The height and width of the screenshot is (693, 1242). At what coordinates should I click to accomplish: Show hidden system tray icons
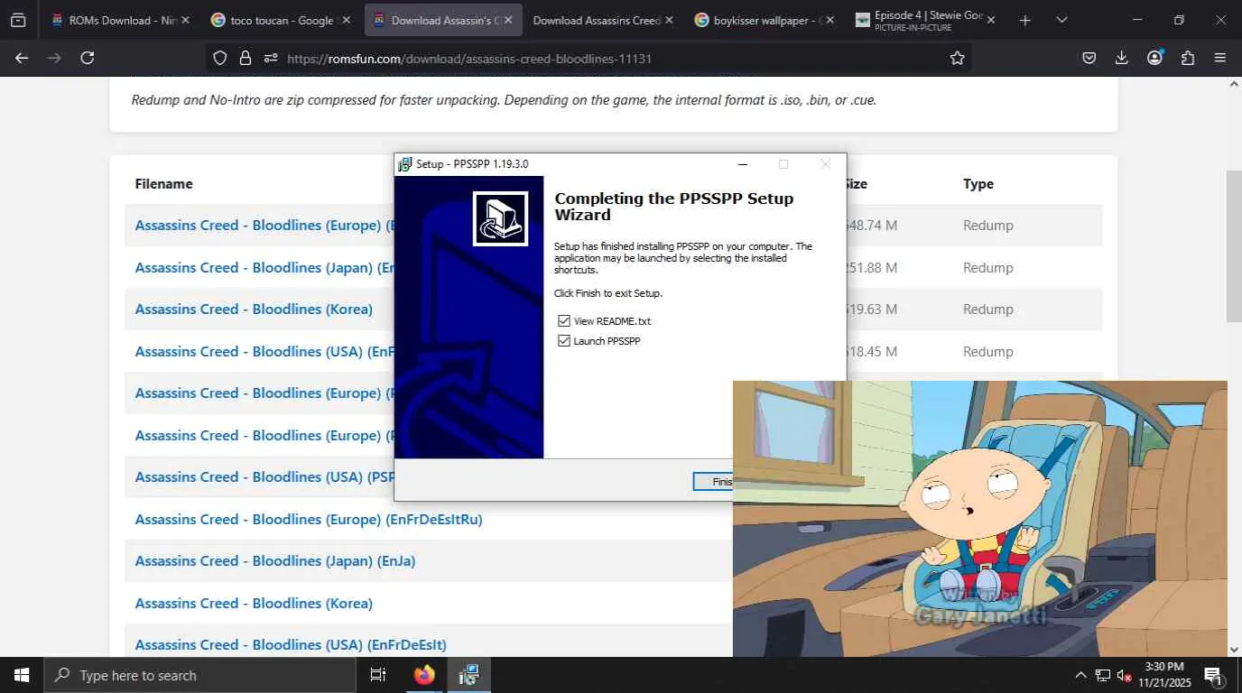click(1080, 675)
